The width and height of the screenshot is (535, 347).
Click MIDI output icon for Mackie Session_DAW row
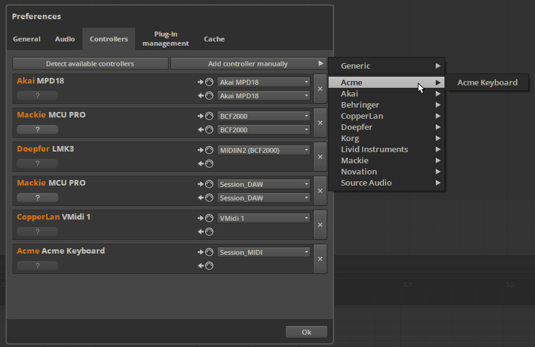click(x=205, y=198)
